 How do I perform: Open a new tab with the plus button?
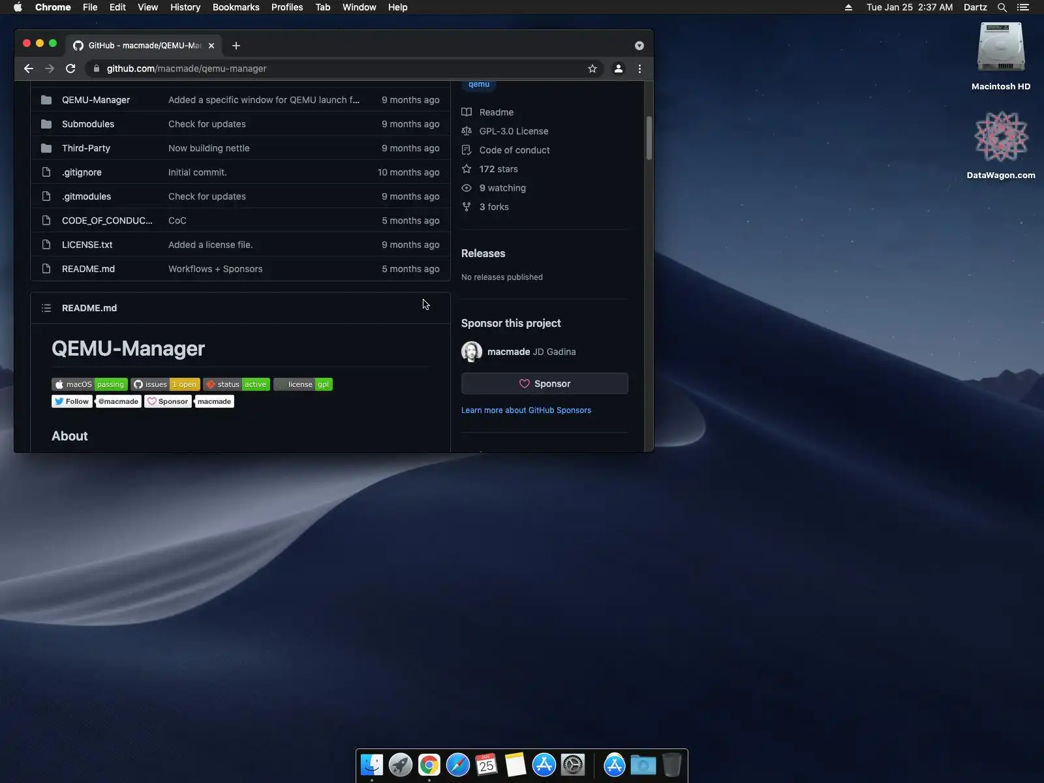[x=236, y=46]
